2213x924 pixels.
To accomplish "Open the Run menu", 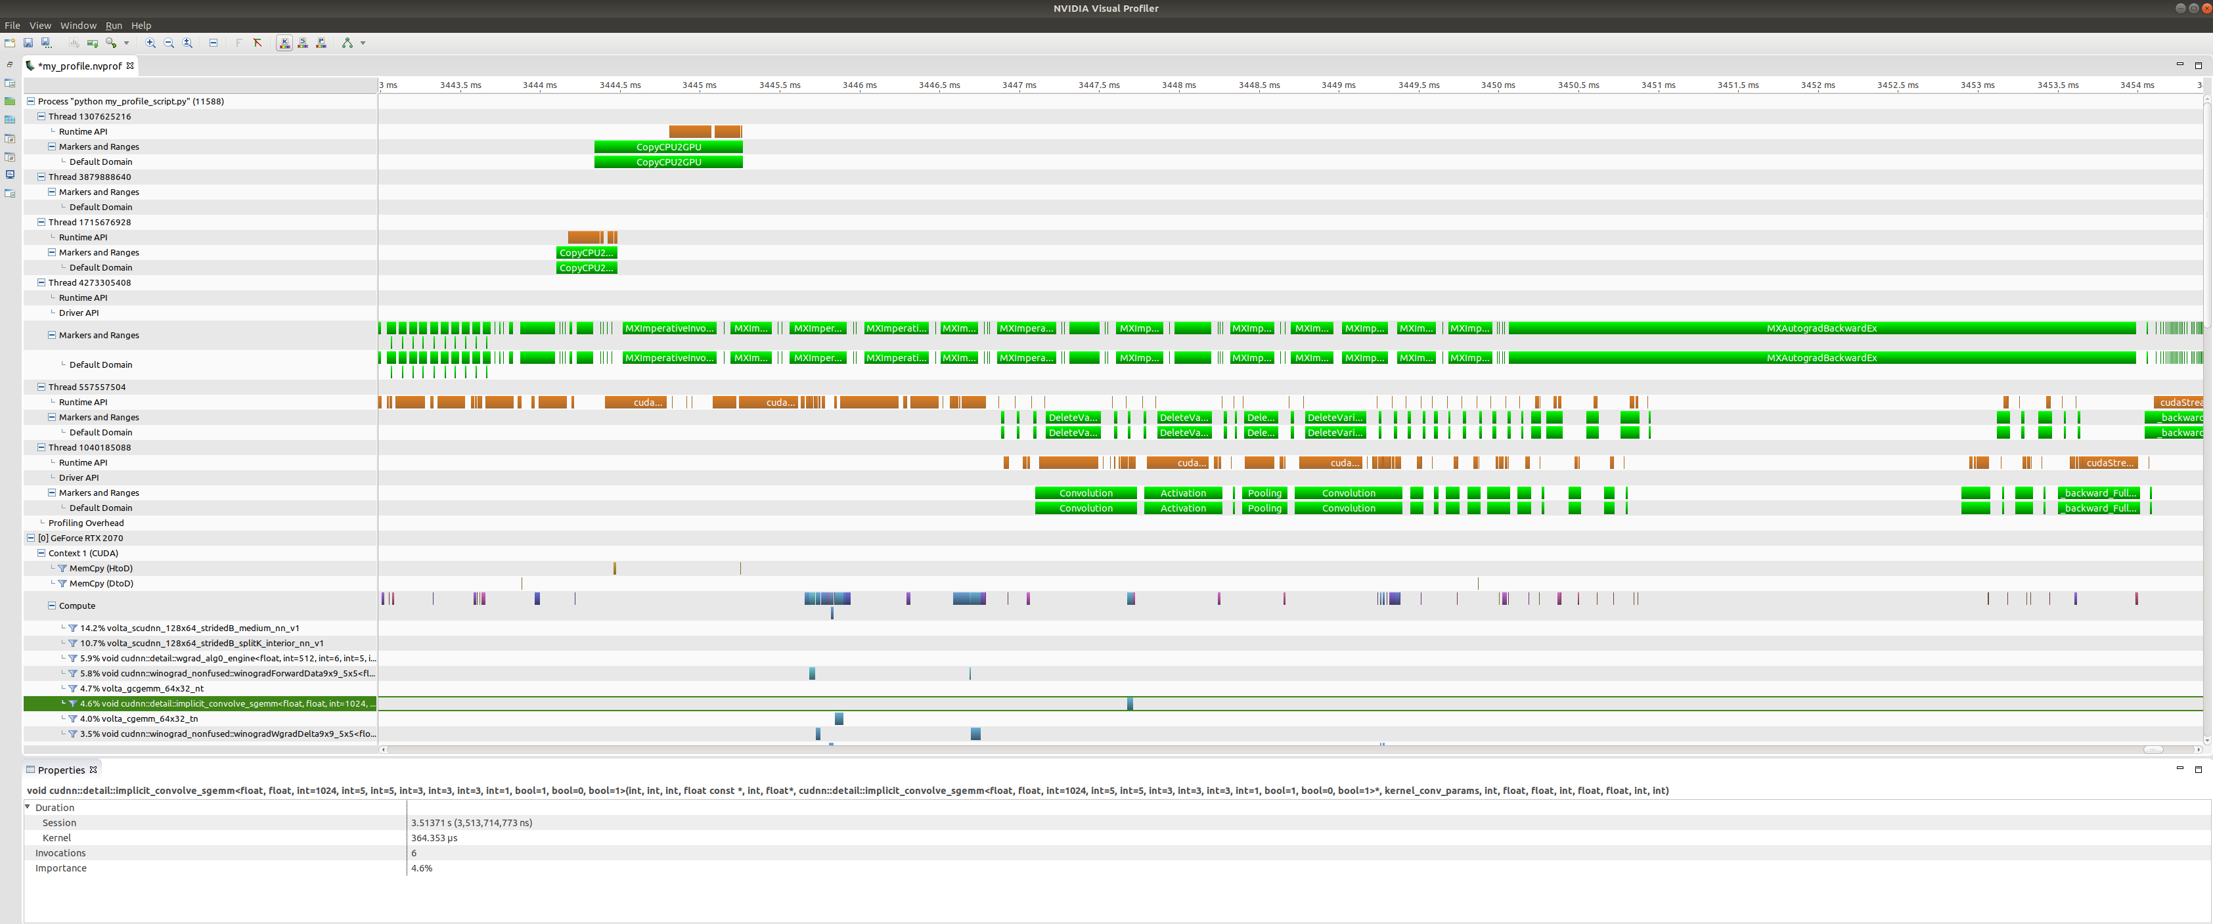I will 114,25.
